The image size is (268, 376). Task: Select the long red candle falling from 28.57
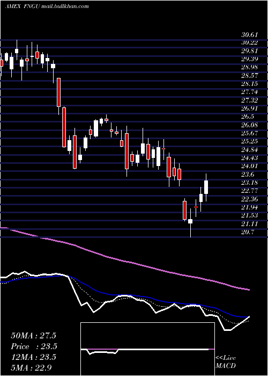tap(58, 92)
